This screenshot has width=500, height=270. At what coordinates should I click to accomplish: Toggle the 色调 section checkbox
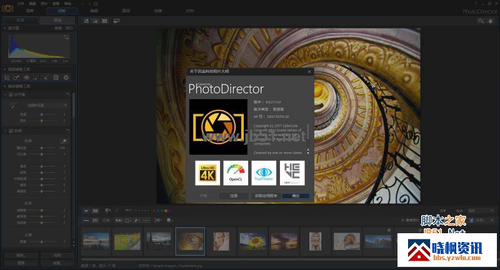[x=11, y=131]
